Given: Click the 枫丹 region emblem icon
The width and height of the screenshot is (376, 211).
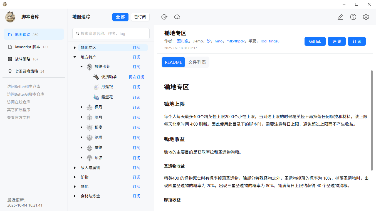Looking at the screenshot, I should click(x=90, y=107).
